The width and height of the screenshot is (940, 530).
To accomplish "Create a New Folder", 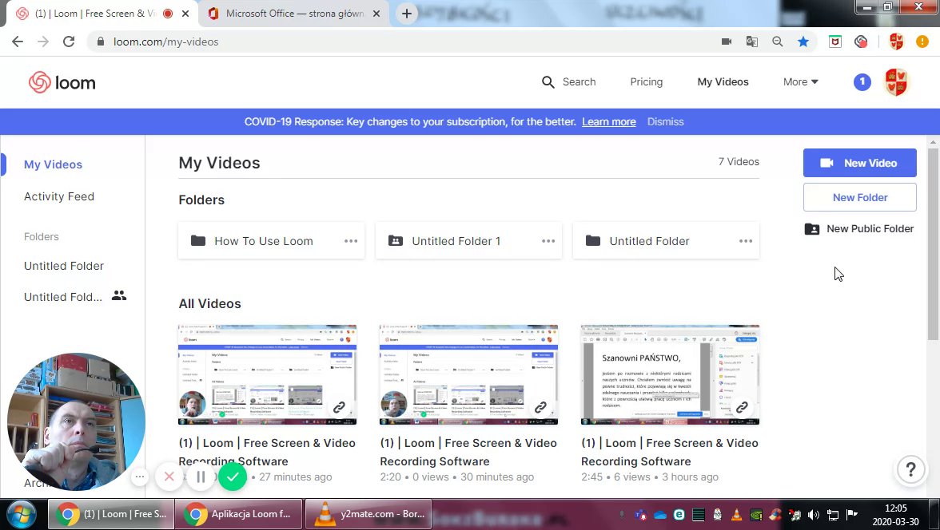I will (x=860, y=197).
